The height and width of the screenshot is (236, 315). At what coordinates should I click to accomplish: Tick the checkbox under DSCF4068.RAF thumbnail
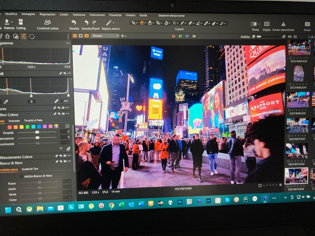point(289,110)
